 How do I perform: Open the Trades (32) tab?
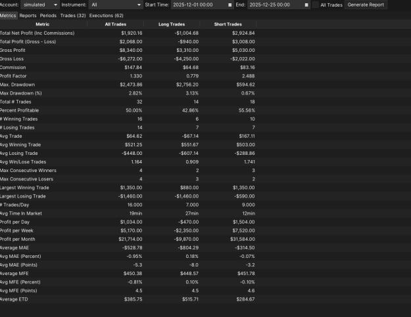[x=73, y=16]
